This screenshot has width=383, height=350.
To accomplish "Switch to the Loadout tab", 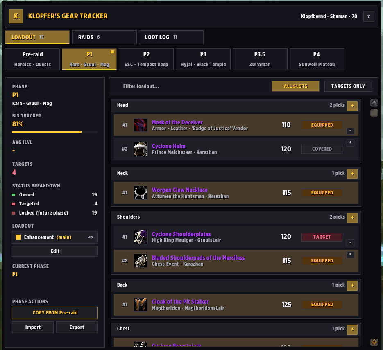I will 37,37.
